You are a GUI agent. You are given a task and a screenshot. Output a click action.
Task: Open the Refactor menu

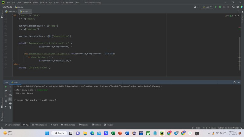click(x=43, y=2)
